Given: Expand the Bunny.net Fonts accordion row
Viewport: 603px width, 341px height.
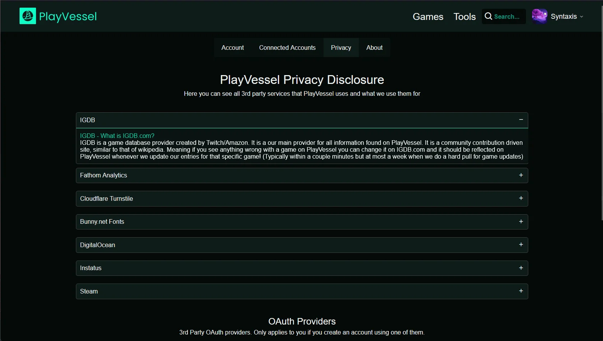Looking at the screenshot, I should [302, 222].
